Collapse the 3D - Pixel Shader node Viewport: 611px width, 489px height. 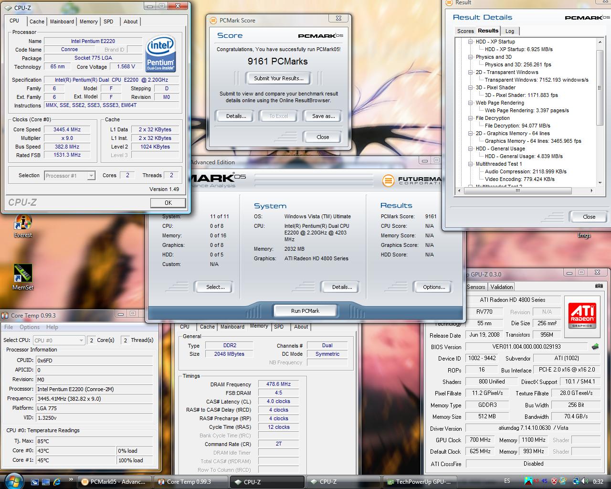(x=470, y=87)
